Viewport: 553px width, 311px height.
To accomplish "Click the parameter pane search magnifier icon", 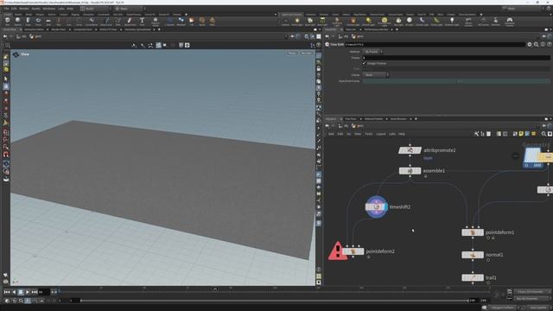I will pos(536,44).
